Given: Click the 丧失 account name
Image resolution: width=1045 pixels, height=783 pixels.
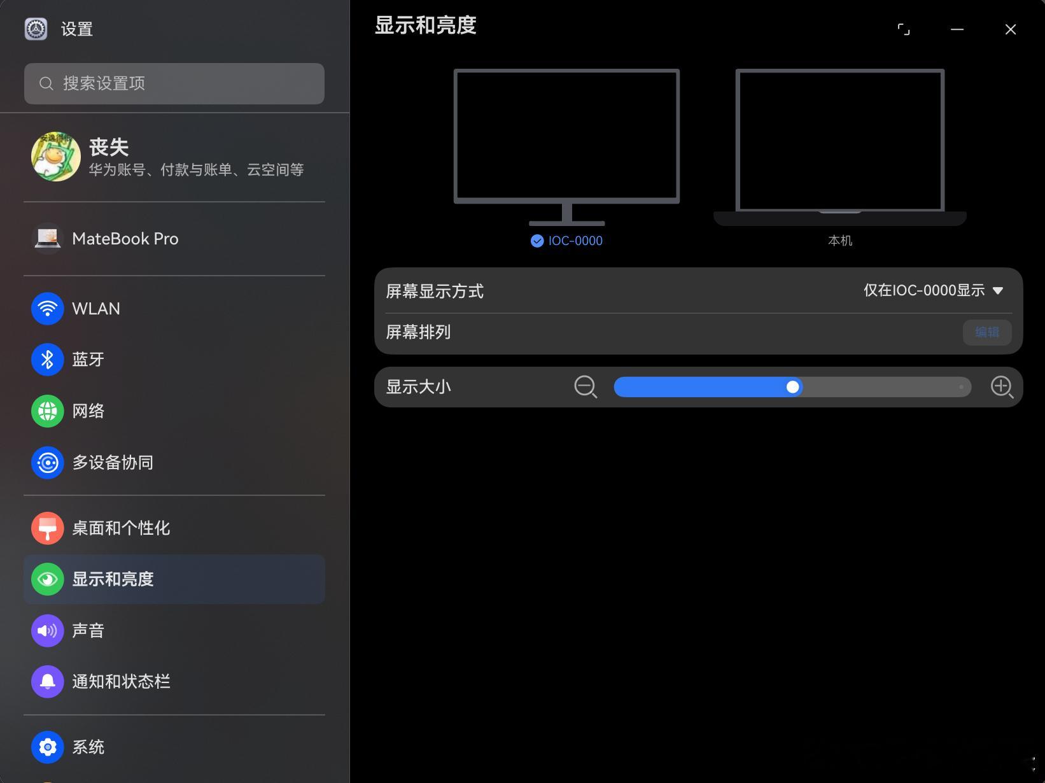Looking at the screenshot, I should 109,147.
